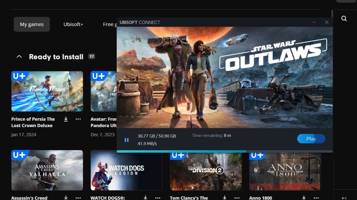Minimize the Ubisoft Connect popup

tap(314, 22)
